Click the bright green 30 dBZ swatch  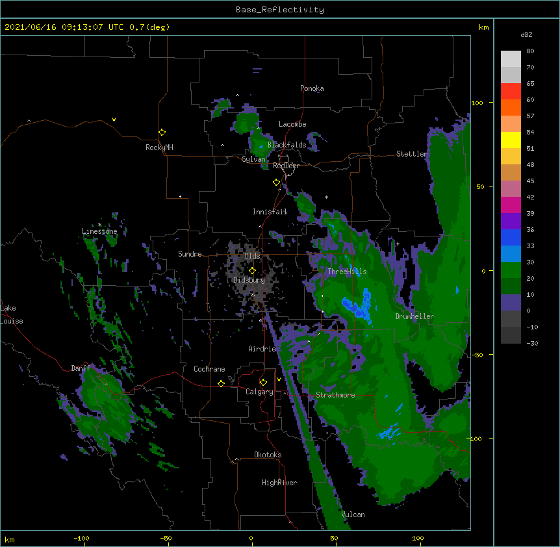[511, 270]
